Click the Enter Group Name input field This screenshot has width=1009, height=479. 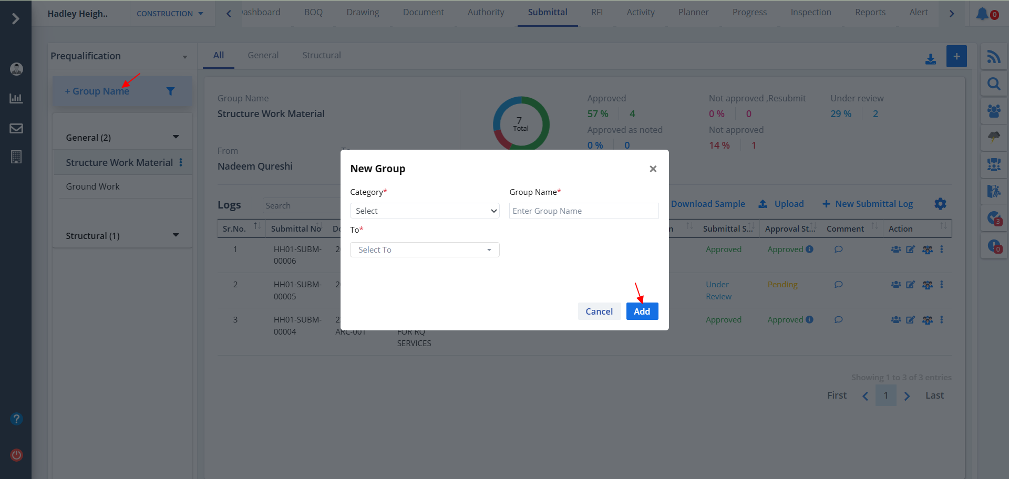[583, 211]
